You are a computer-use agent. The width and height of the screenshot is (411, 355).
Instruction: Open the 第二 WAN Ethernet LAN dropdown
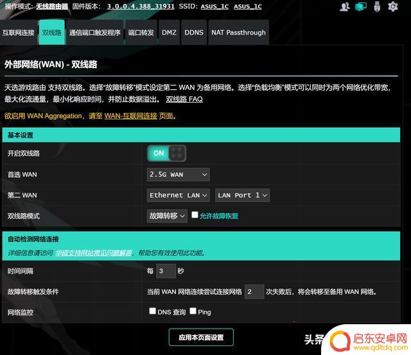click(179, 195)
